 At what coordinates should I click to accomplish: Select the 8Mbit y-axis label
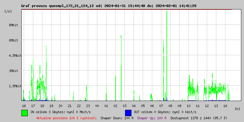13,25
